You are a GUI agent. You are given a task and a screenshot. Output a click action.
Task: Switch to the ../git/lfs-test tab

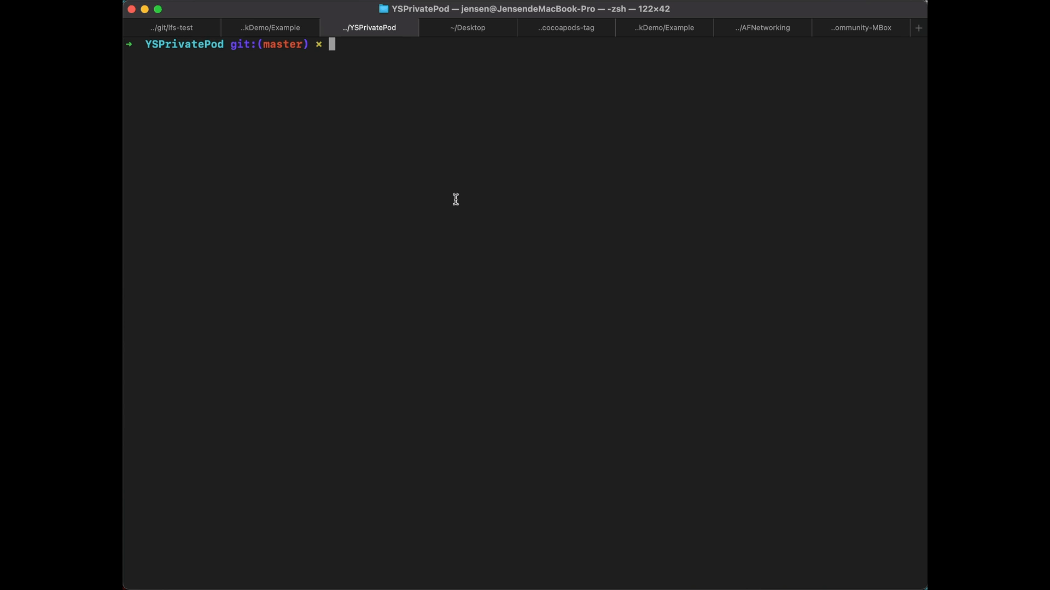tap(171, 27)
